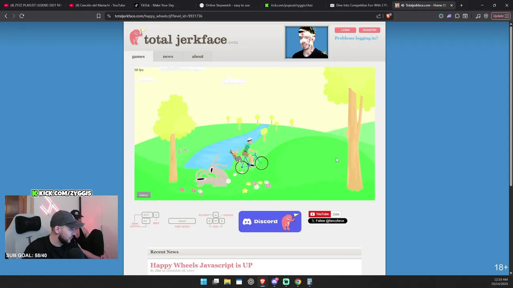Click the page vertical scrollbar
The height and width of the screenshot is (288, 513).
[511, 104]
